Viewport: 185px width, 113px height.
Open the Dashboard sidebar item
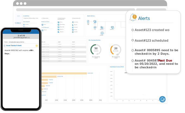(x=18, y=23)
